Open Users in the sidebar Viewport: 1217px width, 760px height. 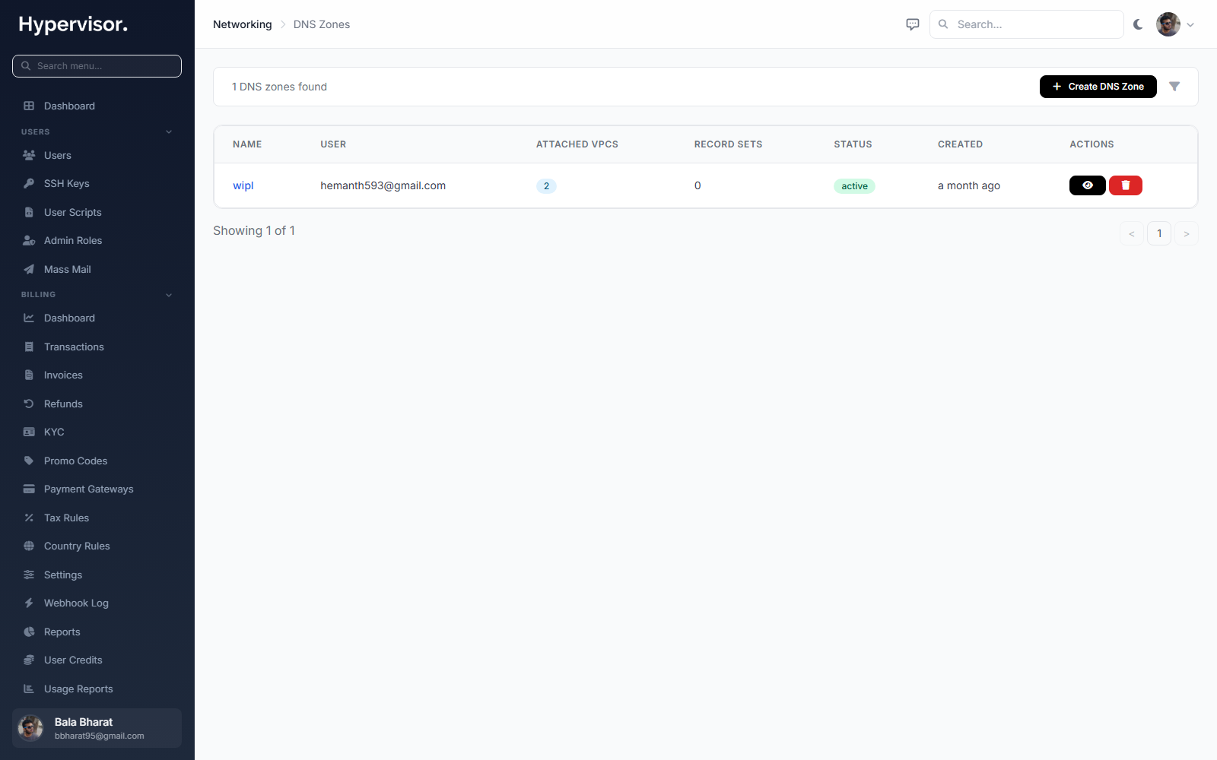[x=97, y=155]
